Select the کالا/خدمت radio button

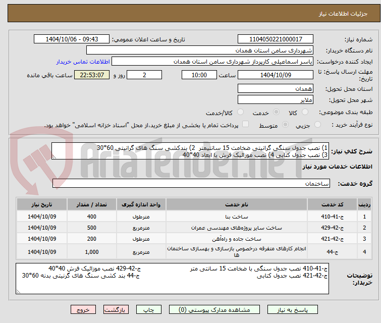coord(240,112)
